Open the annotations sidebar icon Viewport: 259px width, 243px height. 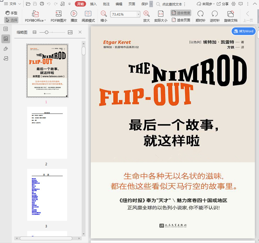pyautogui.click(x=5, y=49)
